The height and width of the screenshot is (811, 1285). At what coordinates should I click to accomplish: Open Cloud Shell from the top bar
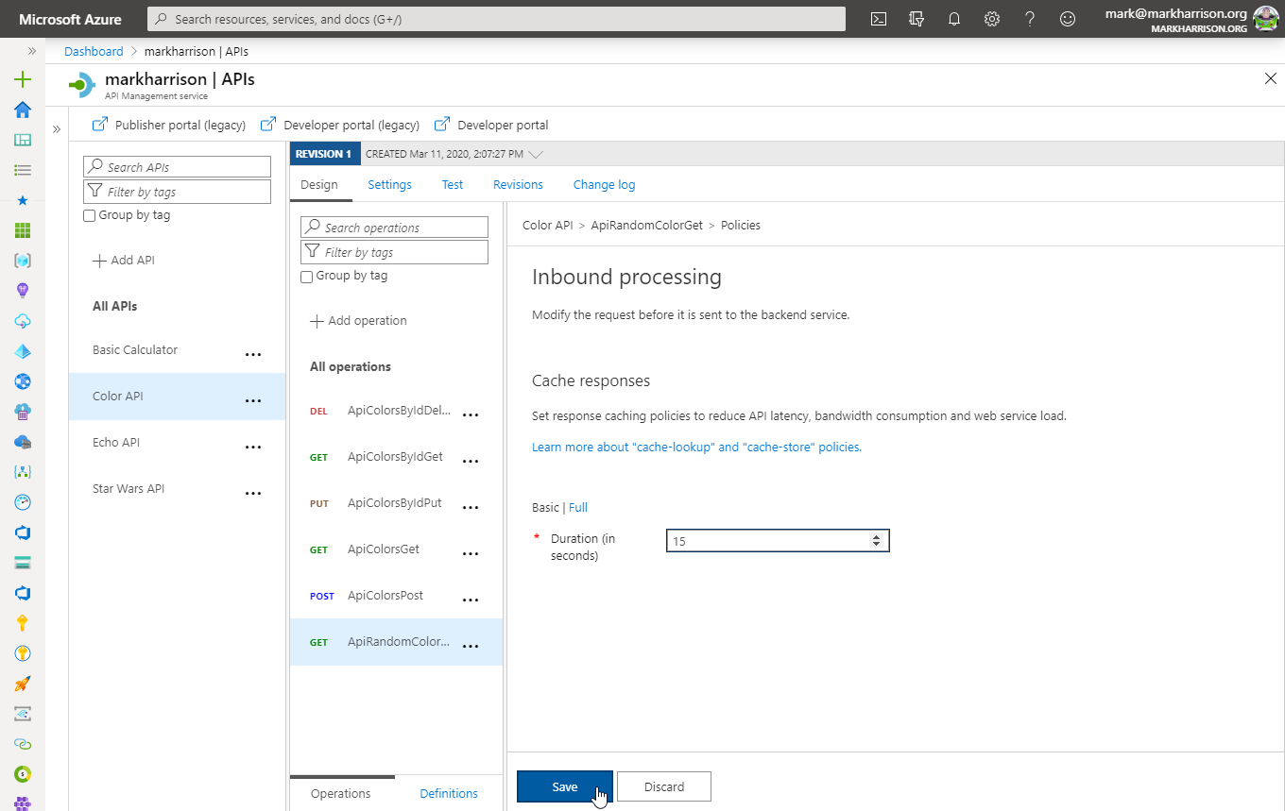coord(879,19)
